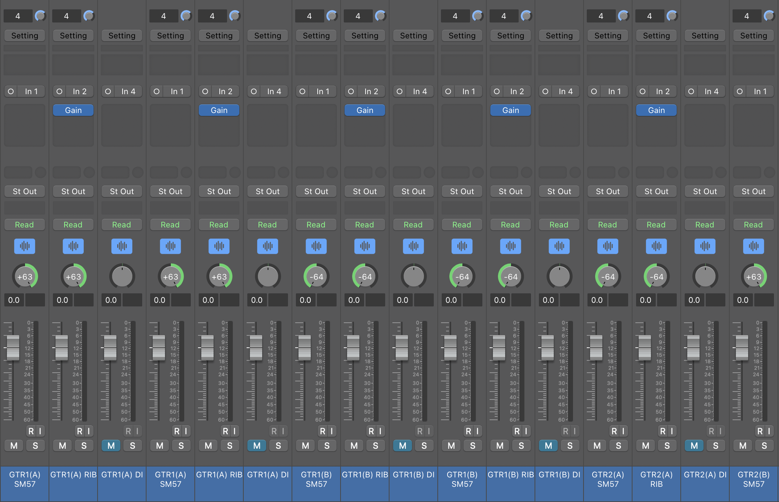
Task: Enable input monitoring I button on GTR2(B) SM57
Action: pos(769,431)
